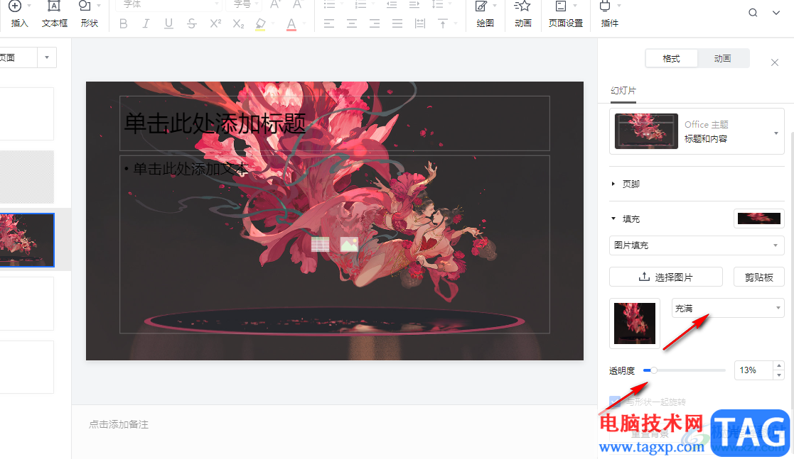Viewport: 794px width, 459px height.
Task: Open the 插件 plugins icon
Action: 606,7
